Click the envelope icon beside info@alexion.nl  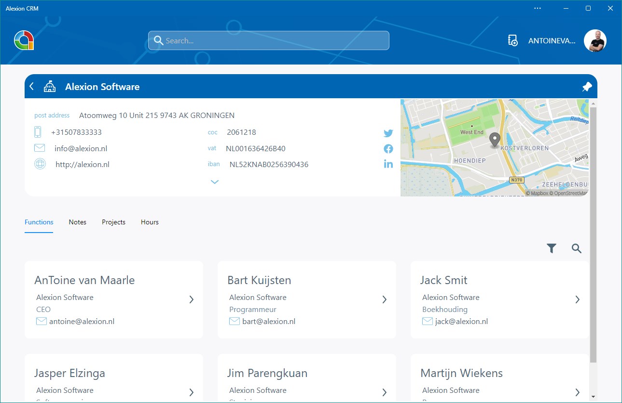tap(40, 148)
